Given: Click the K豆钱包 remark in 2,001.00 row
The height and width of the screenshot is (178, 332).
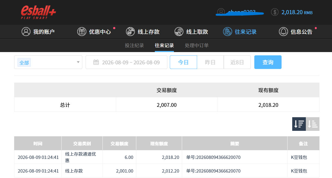Looking at the screenshot, I should pyautogui.click(x=299, y=171).
